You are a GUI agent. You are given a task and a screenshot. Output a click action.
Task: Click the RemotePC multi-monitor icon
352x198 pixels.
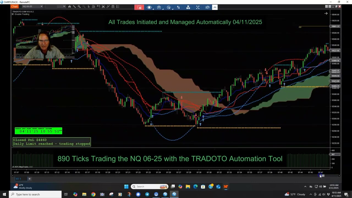point(188,7)
